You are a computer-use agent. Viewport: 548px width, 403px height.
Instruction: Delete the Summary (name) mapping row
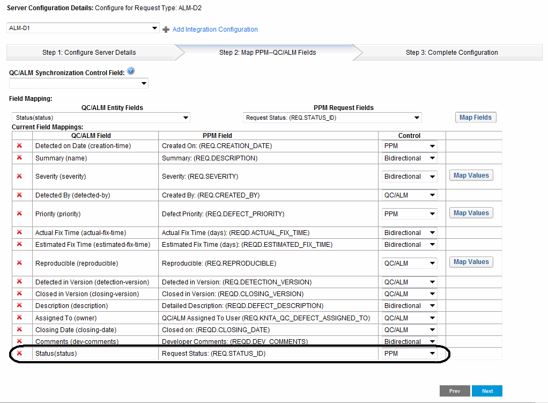pyautogui.click(x=19, y=158)
